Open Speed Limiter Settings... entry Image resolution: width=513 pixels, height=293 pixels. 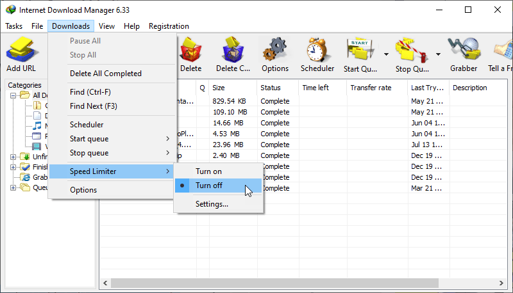tap(218, 204)
